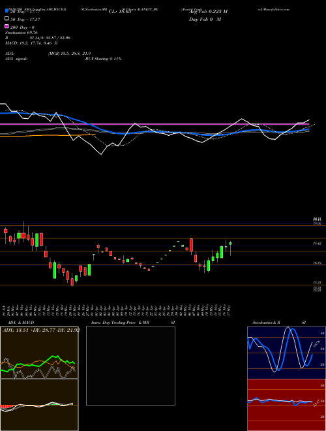Click the MACD histogram sub-panel
This screenshot has height=431, width=326.
coord(39,405)
